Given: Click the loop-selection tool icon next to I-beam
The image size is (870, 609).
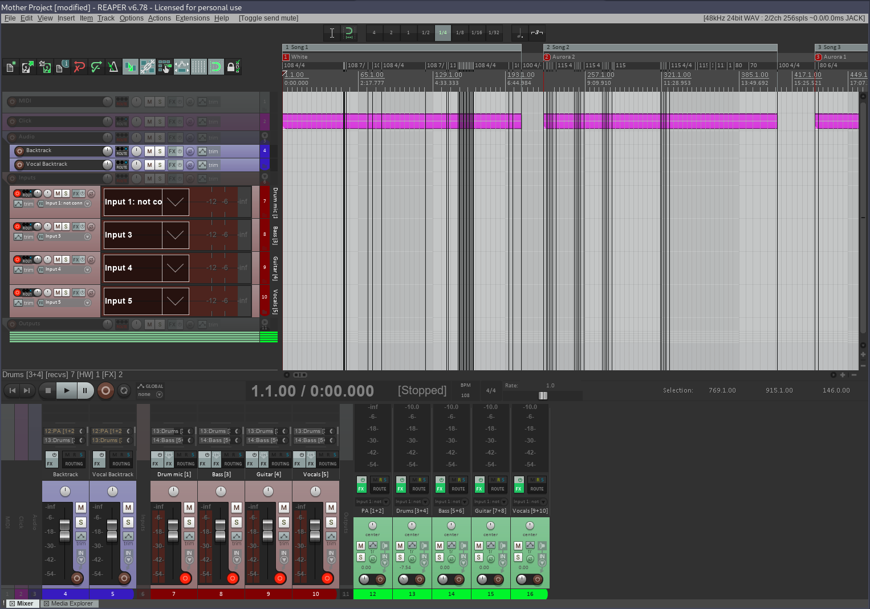Looking at the screenshot, I should pyautogui.click(x=349, y=33).
